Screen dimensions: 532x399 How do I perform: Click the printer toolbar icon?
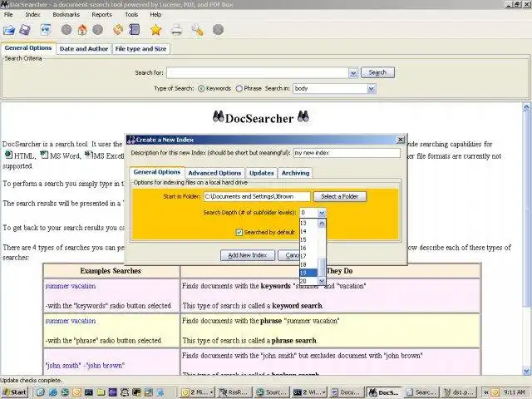[x=176, y=30]
